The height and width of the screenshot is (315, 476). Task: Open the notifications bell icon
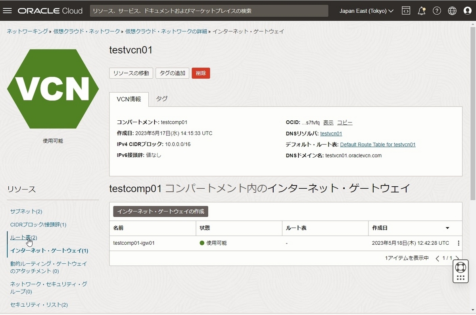pos(421,11)
